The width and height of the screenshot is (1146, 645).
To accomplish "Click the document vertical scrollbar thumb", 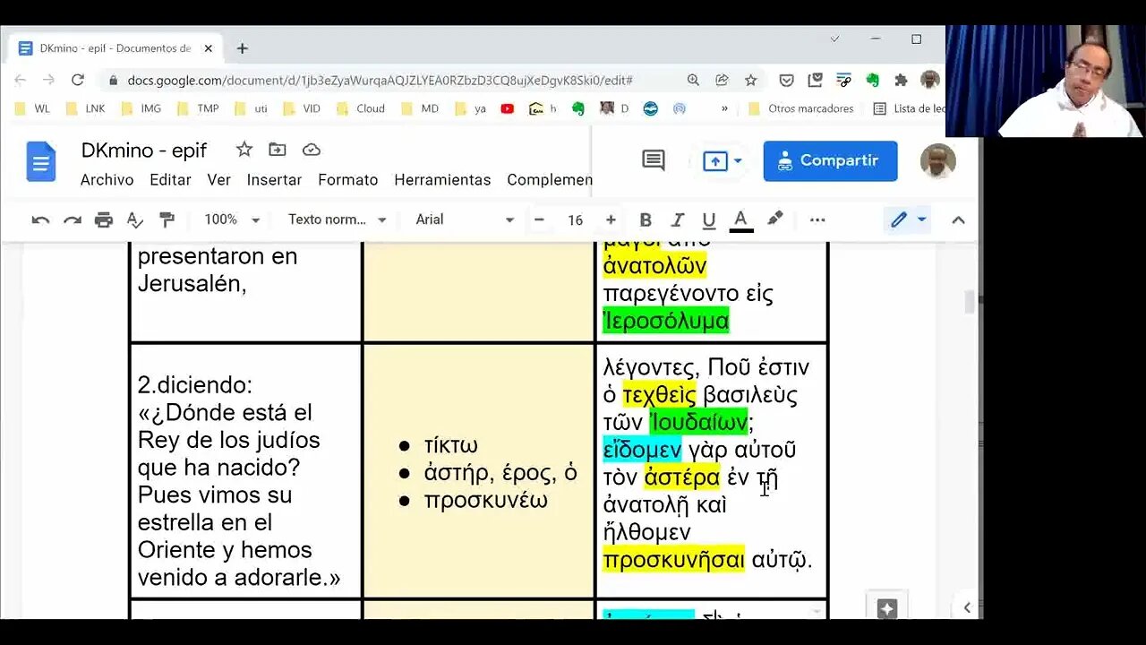I will (x=969, y=302).
